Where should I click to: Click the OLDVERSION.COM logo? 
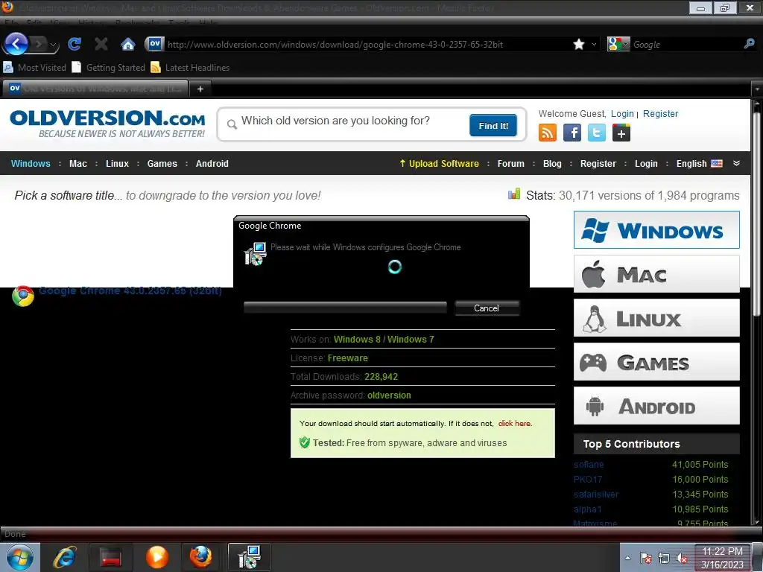(107, 124)
